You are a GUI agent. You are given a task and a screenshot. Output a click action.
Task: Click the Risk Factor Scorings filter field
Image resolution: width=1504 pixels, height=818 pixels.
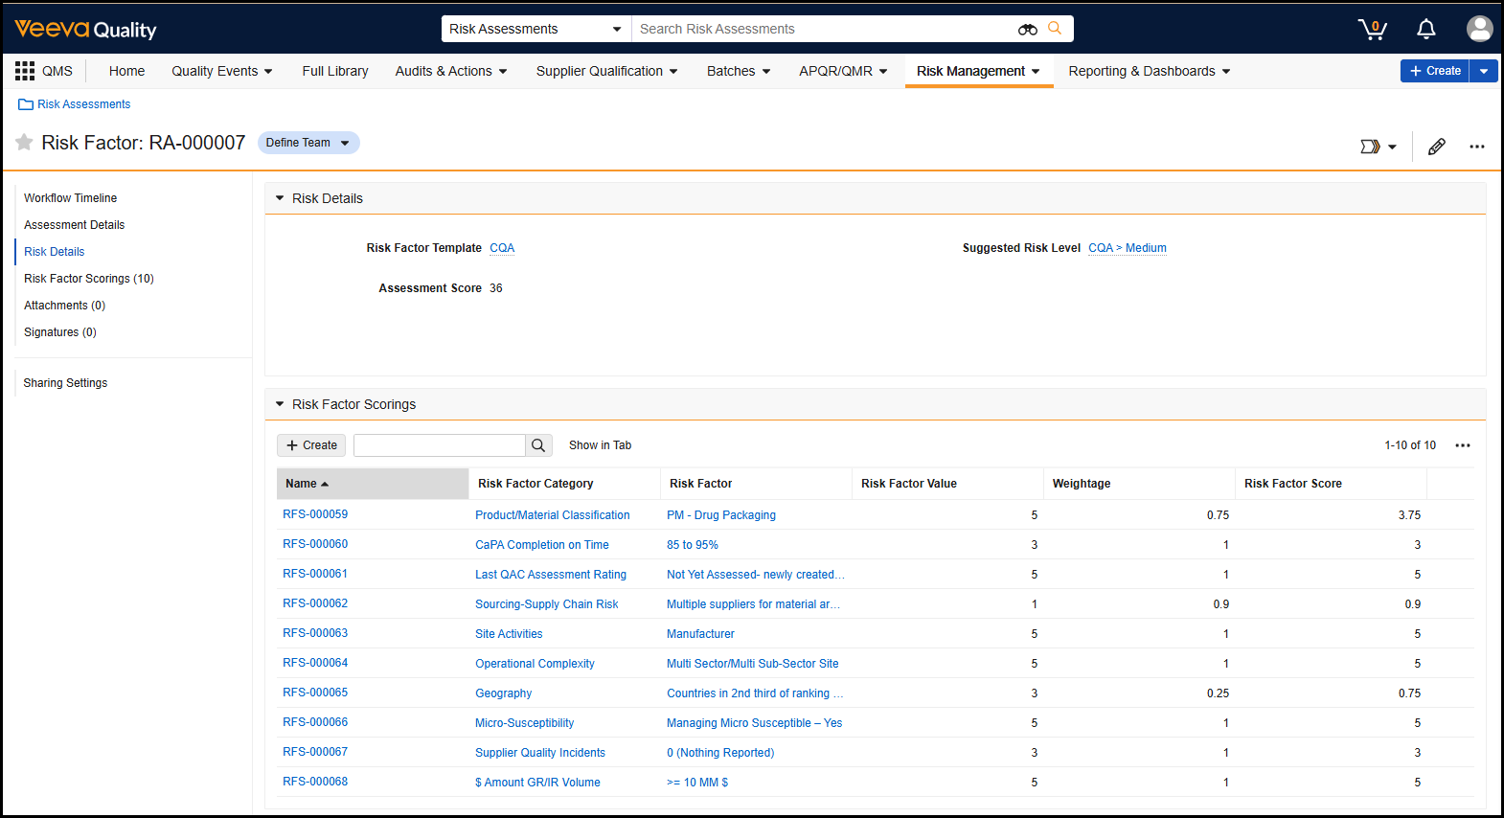pyautogui.click(x=439, y=445)
